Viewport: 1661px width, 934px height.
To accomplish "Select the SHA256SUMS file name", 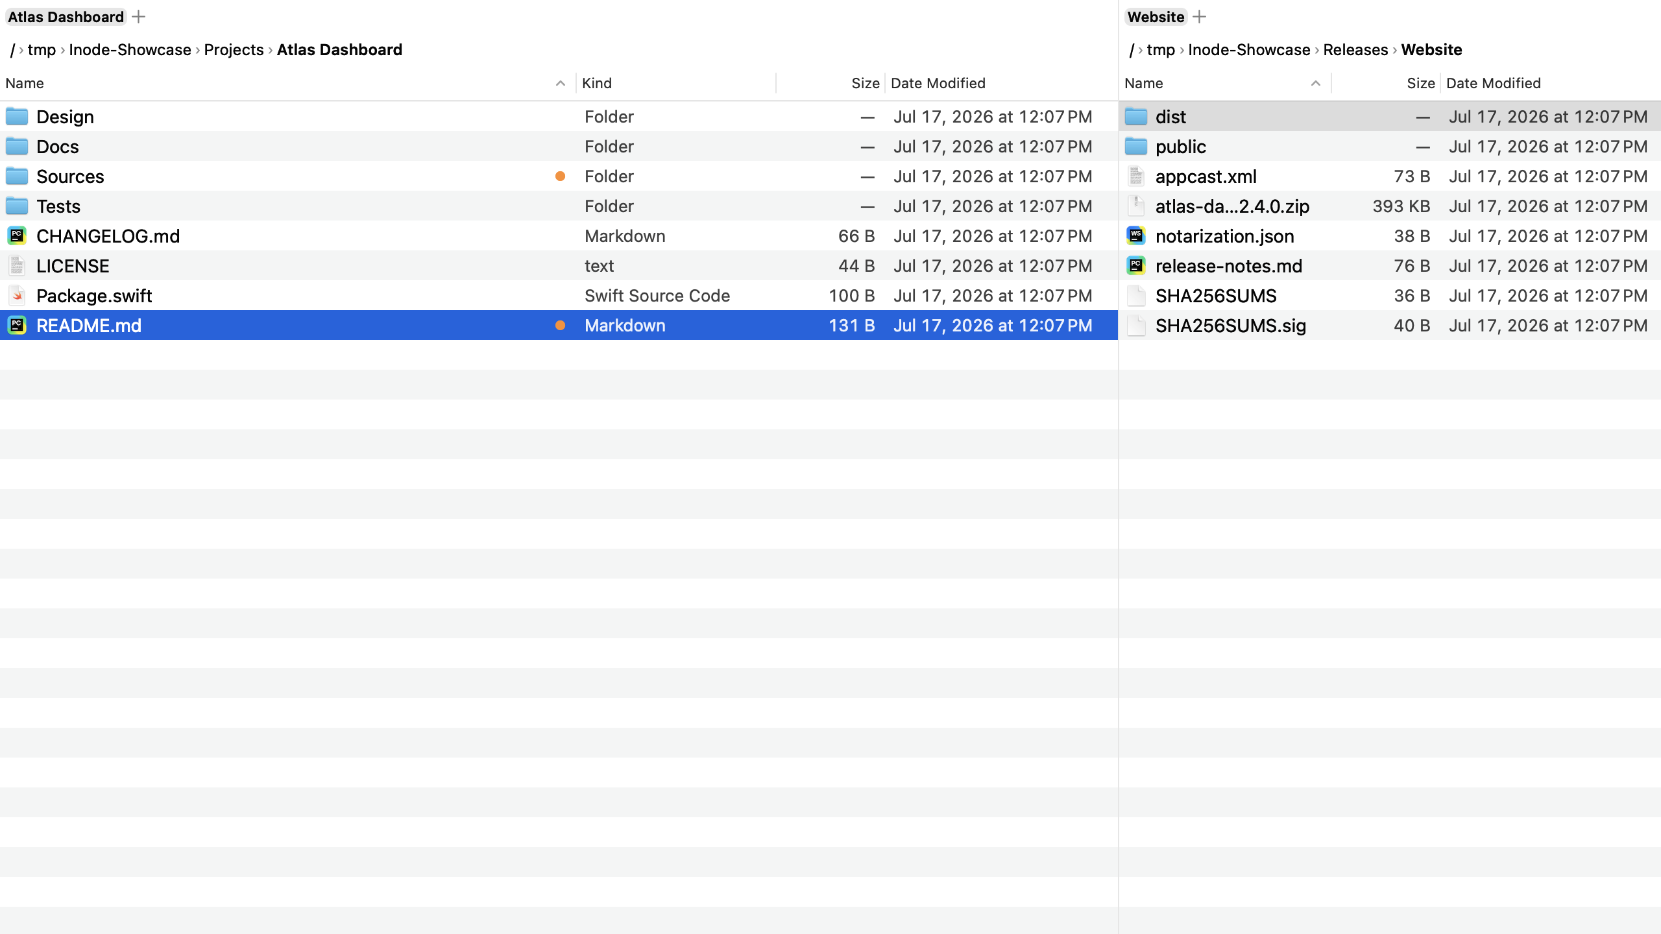I will tap(1216, 296).
